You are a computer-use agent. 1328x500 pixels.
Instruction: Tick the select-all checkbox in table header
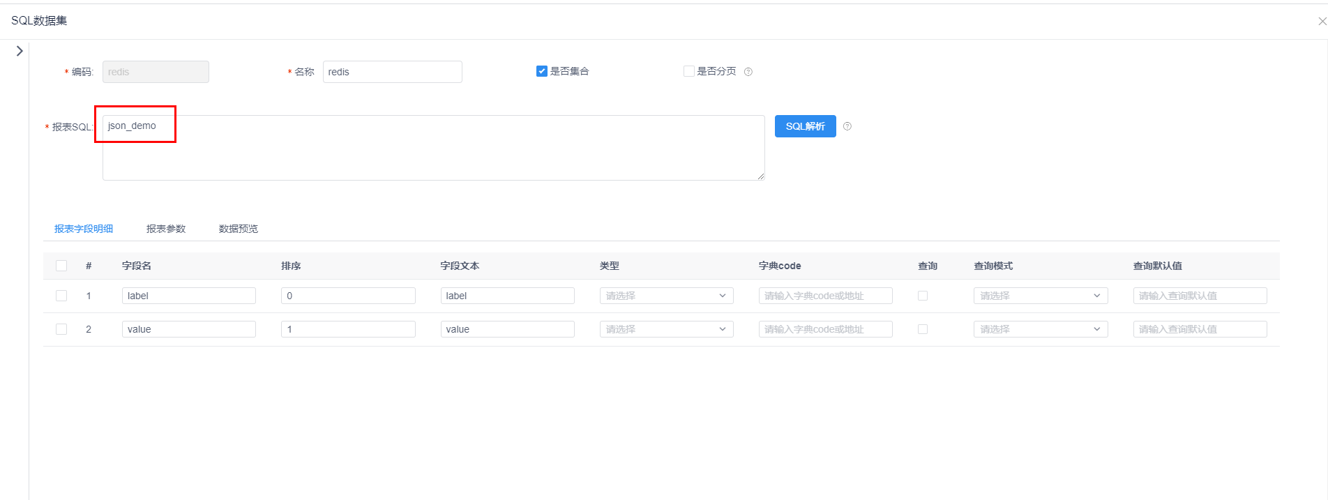(x=61, y=266)
